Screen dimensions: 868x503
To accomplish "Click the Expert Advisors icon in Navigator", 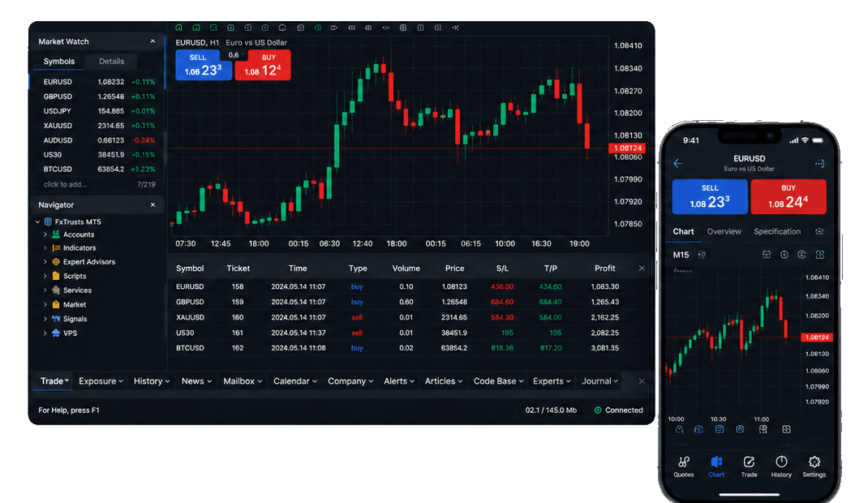I will 56,262.
